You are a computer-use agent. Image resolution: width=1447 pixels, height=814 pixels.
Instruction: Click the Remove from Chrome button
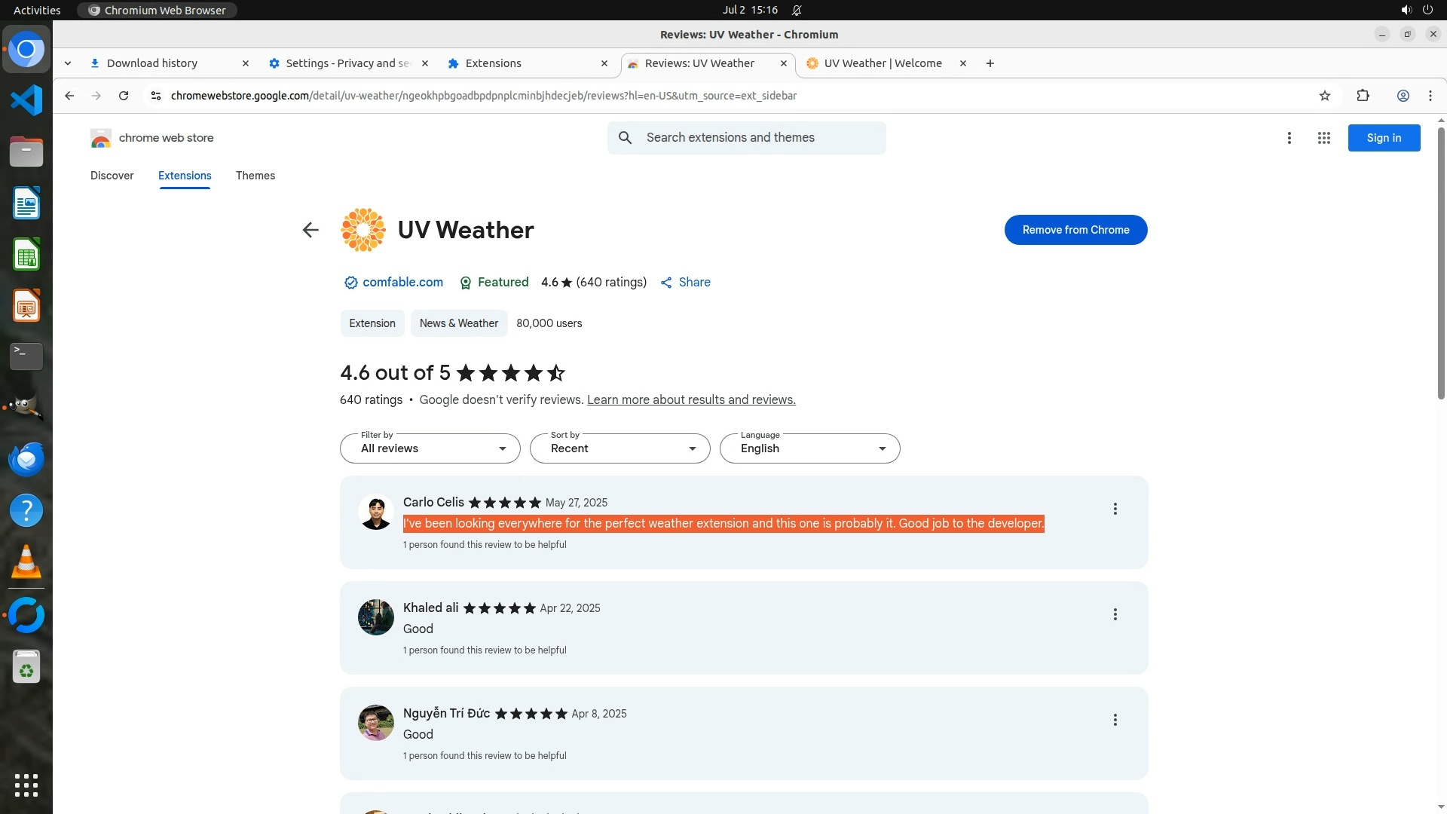[x=1075, y=230]
